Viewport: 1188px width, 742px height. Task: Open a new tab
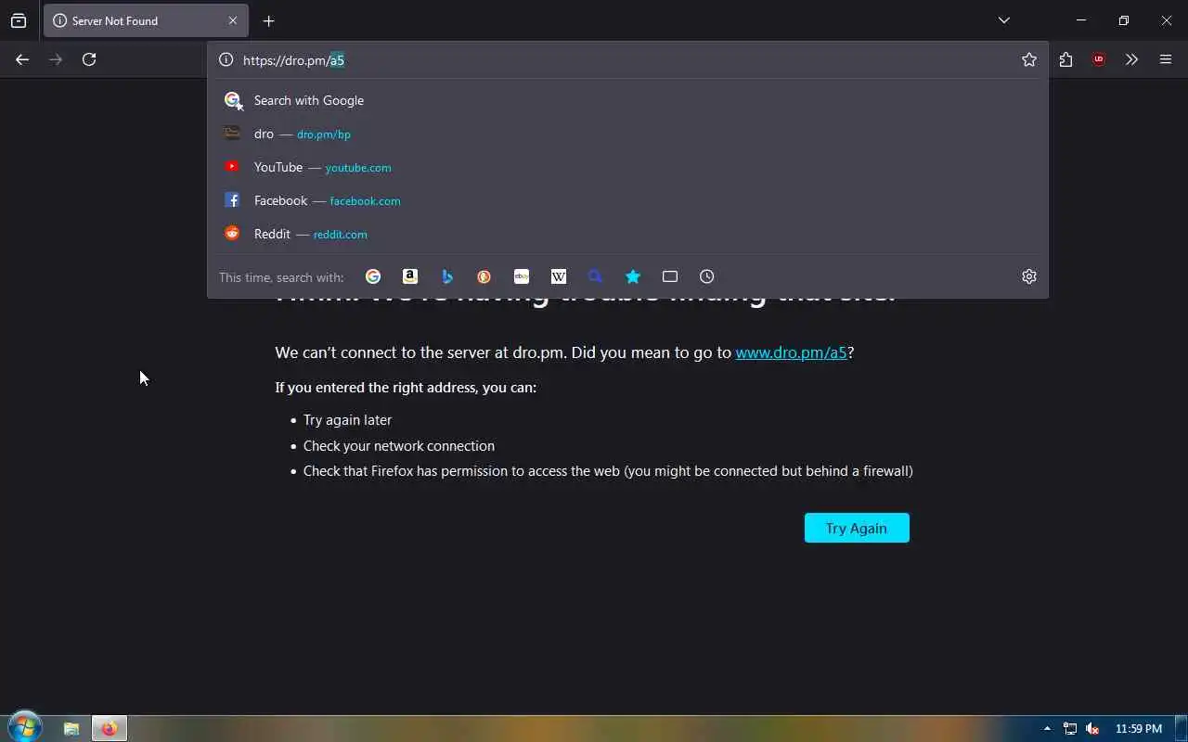click(x=268, y=20)
